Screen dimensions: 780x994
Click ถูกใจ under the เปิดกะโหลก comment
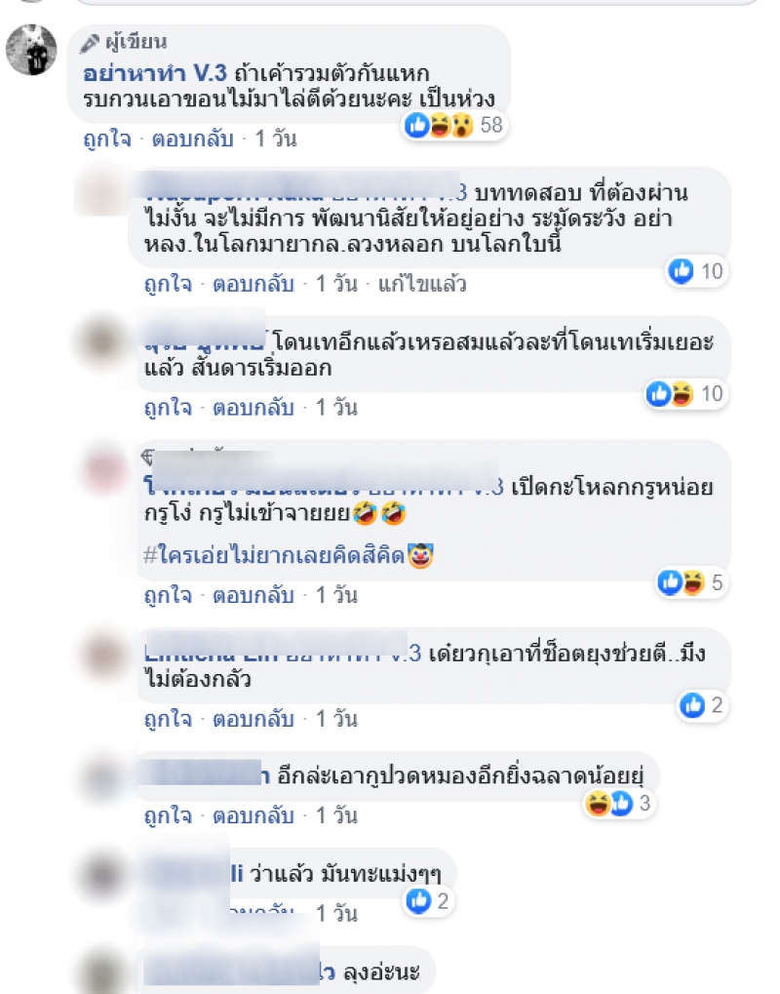pyautogui.click(x=168, y=595)
